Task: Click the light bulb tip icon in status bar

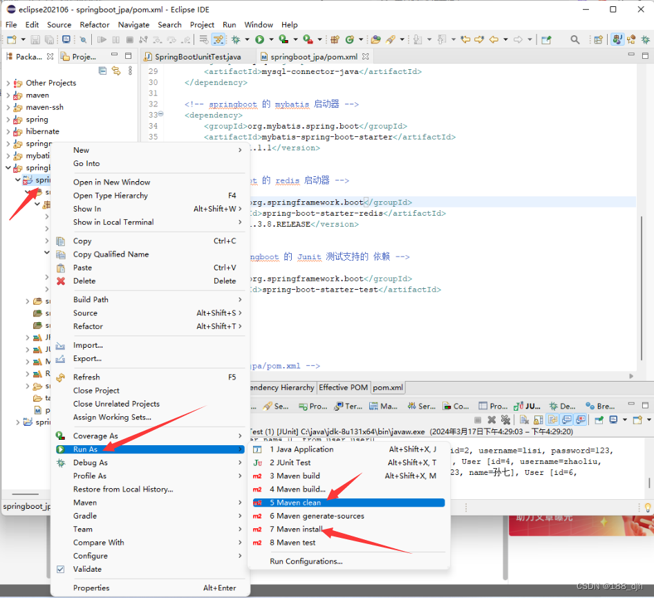Action: tap(647, 507)
